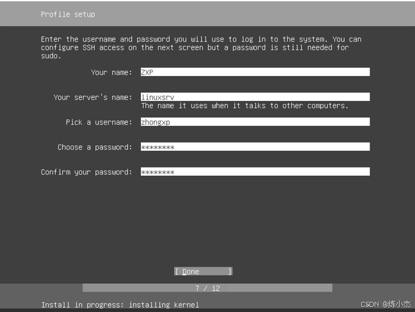
Task: Click the server name hint text
Action: (245, 105)
